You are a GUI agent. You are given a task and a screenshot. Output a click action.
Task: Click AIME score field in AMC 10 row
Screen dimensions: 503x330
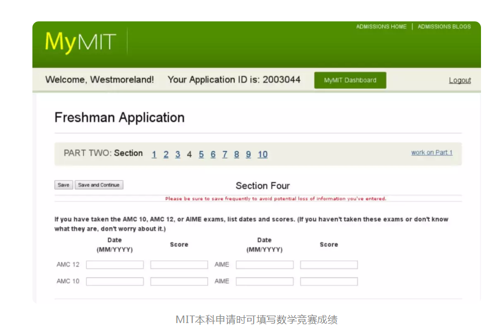pos(329,281)
